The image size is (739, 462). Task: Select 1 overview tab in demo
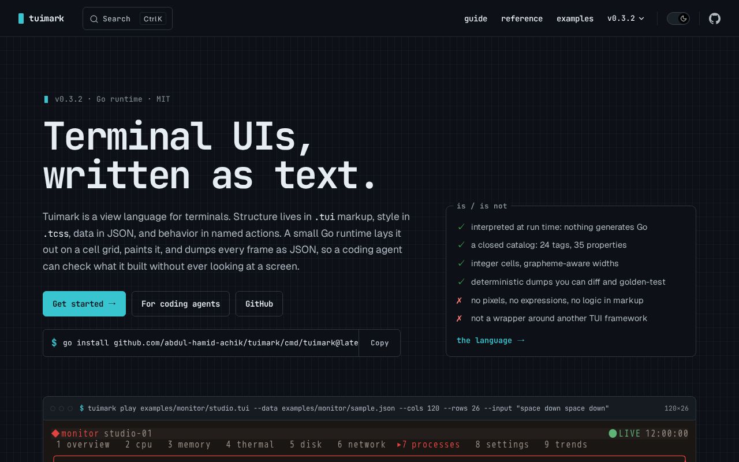tap(83, 444)
